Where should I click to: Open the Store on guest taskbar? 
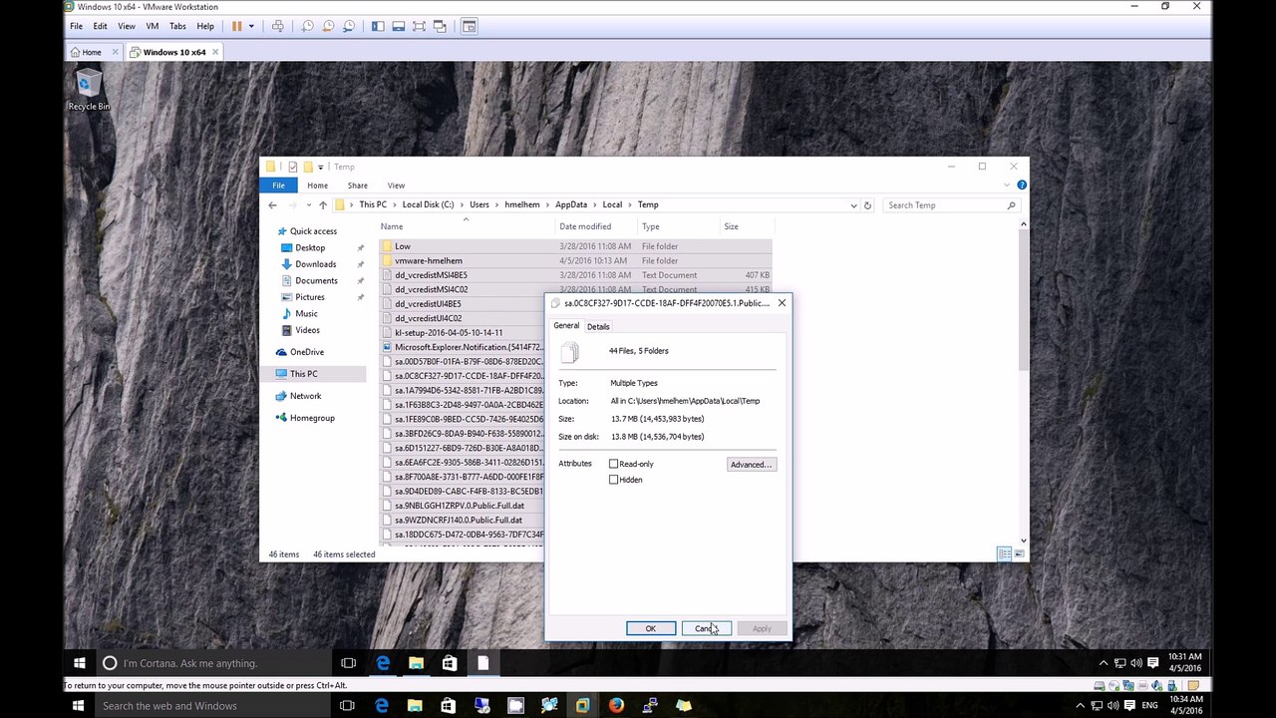tap(450, 663)
